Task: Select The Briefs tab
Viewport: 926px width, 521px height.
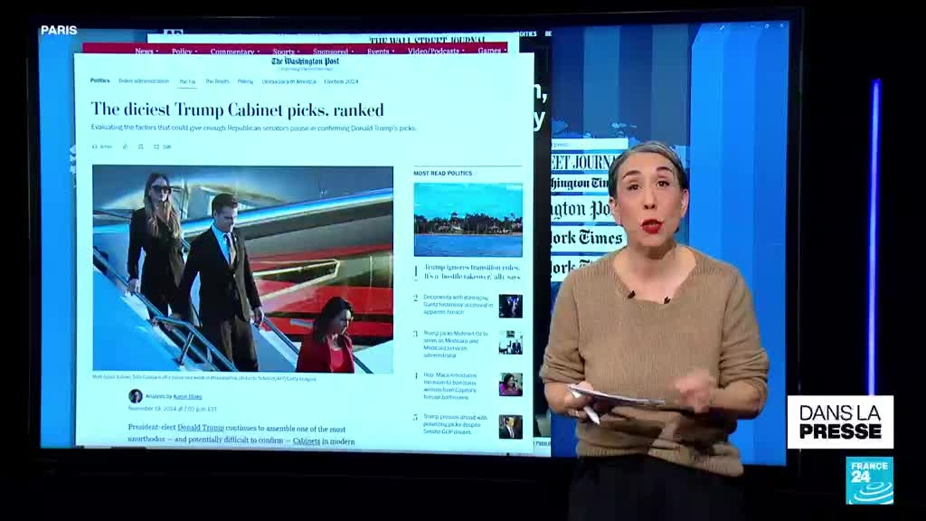Action: pyautogui.click(x=217, y=81)
